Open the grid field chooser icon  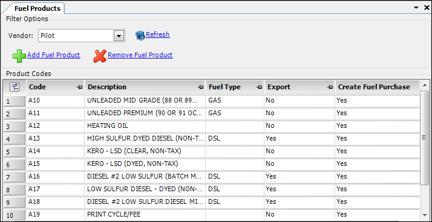(15, 87)
